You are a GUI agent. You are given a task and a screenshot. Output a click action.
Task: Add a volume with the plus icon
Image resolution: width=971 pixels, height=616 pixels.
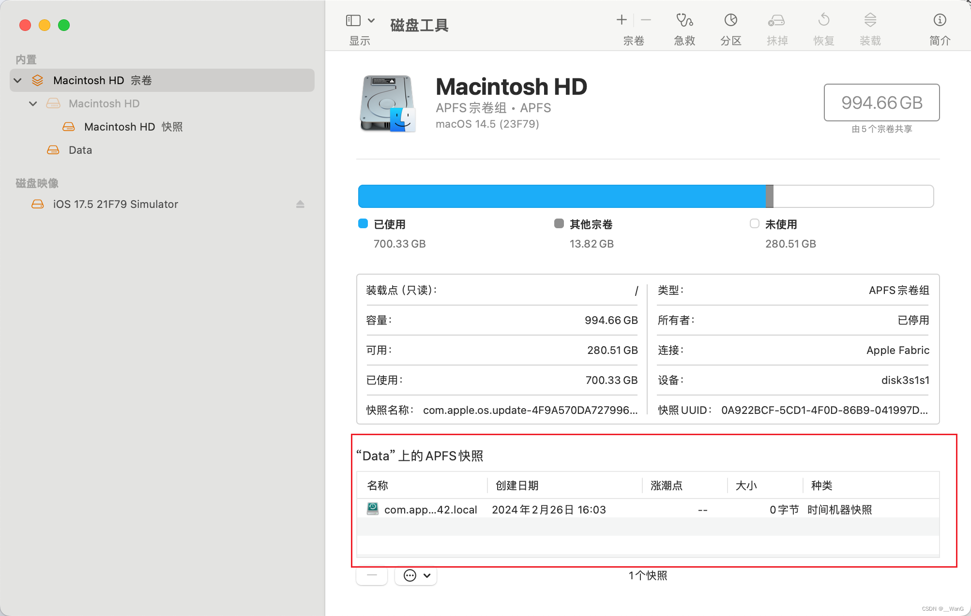pyautogui.click(x=622, y=20)
